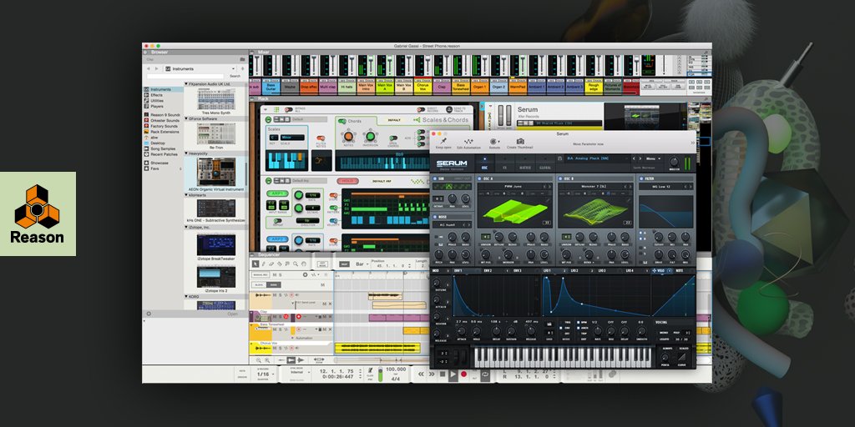Click the transport play button
This screenshot has width=855, height=427.
(453, 374)
